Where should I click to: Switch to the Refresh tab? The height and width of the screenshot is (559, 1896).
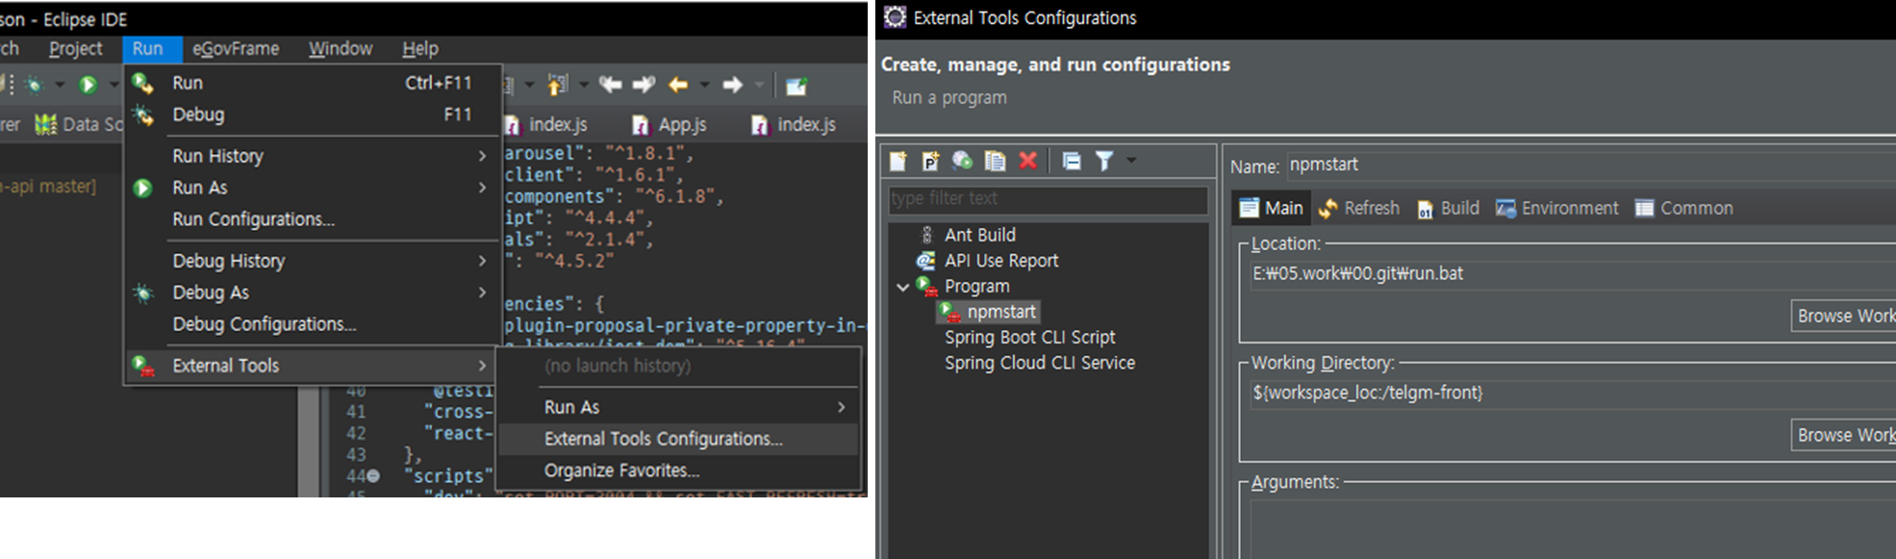[x=1359, y=208]
